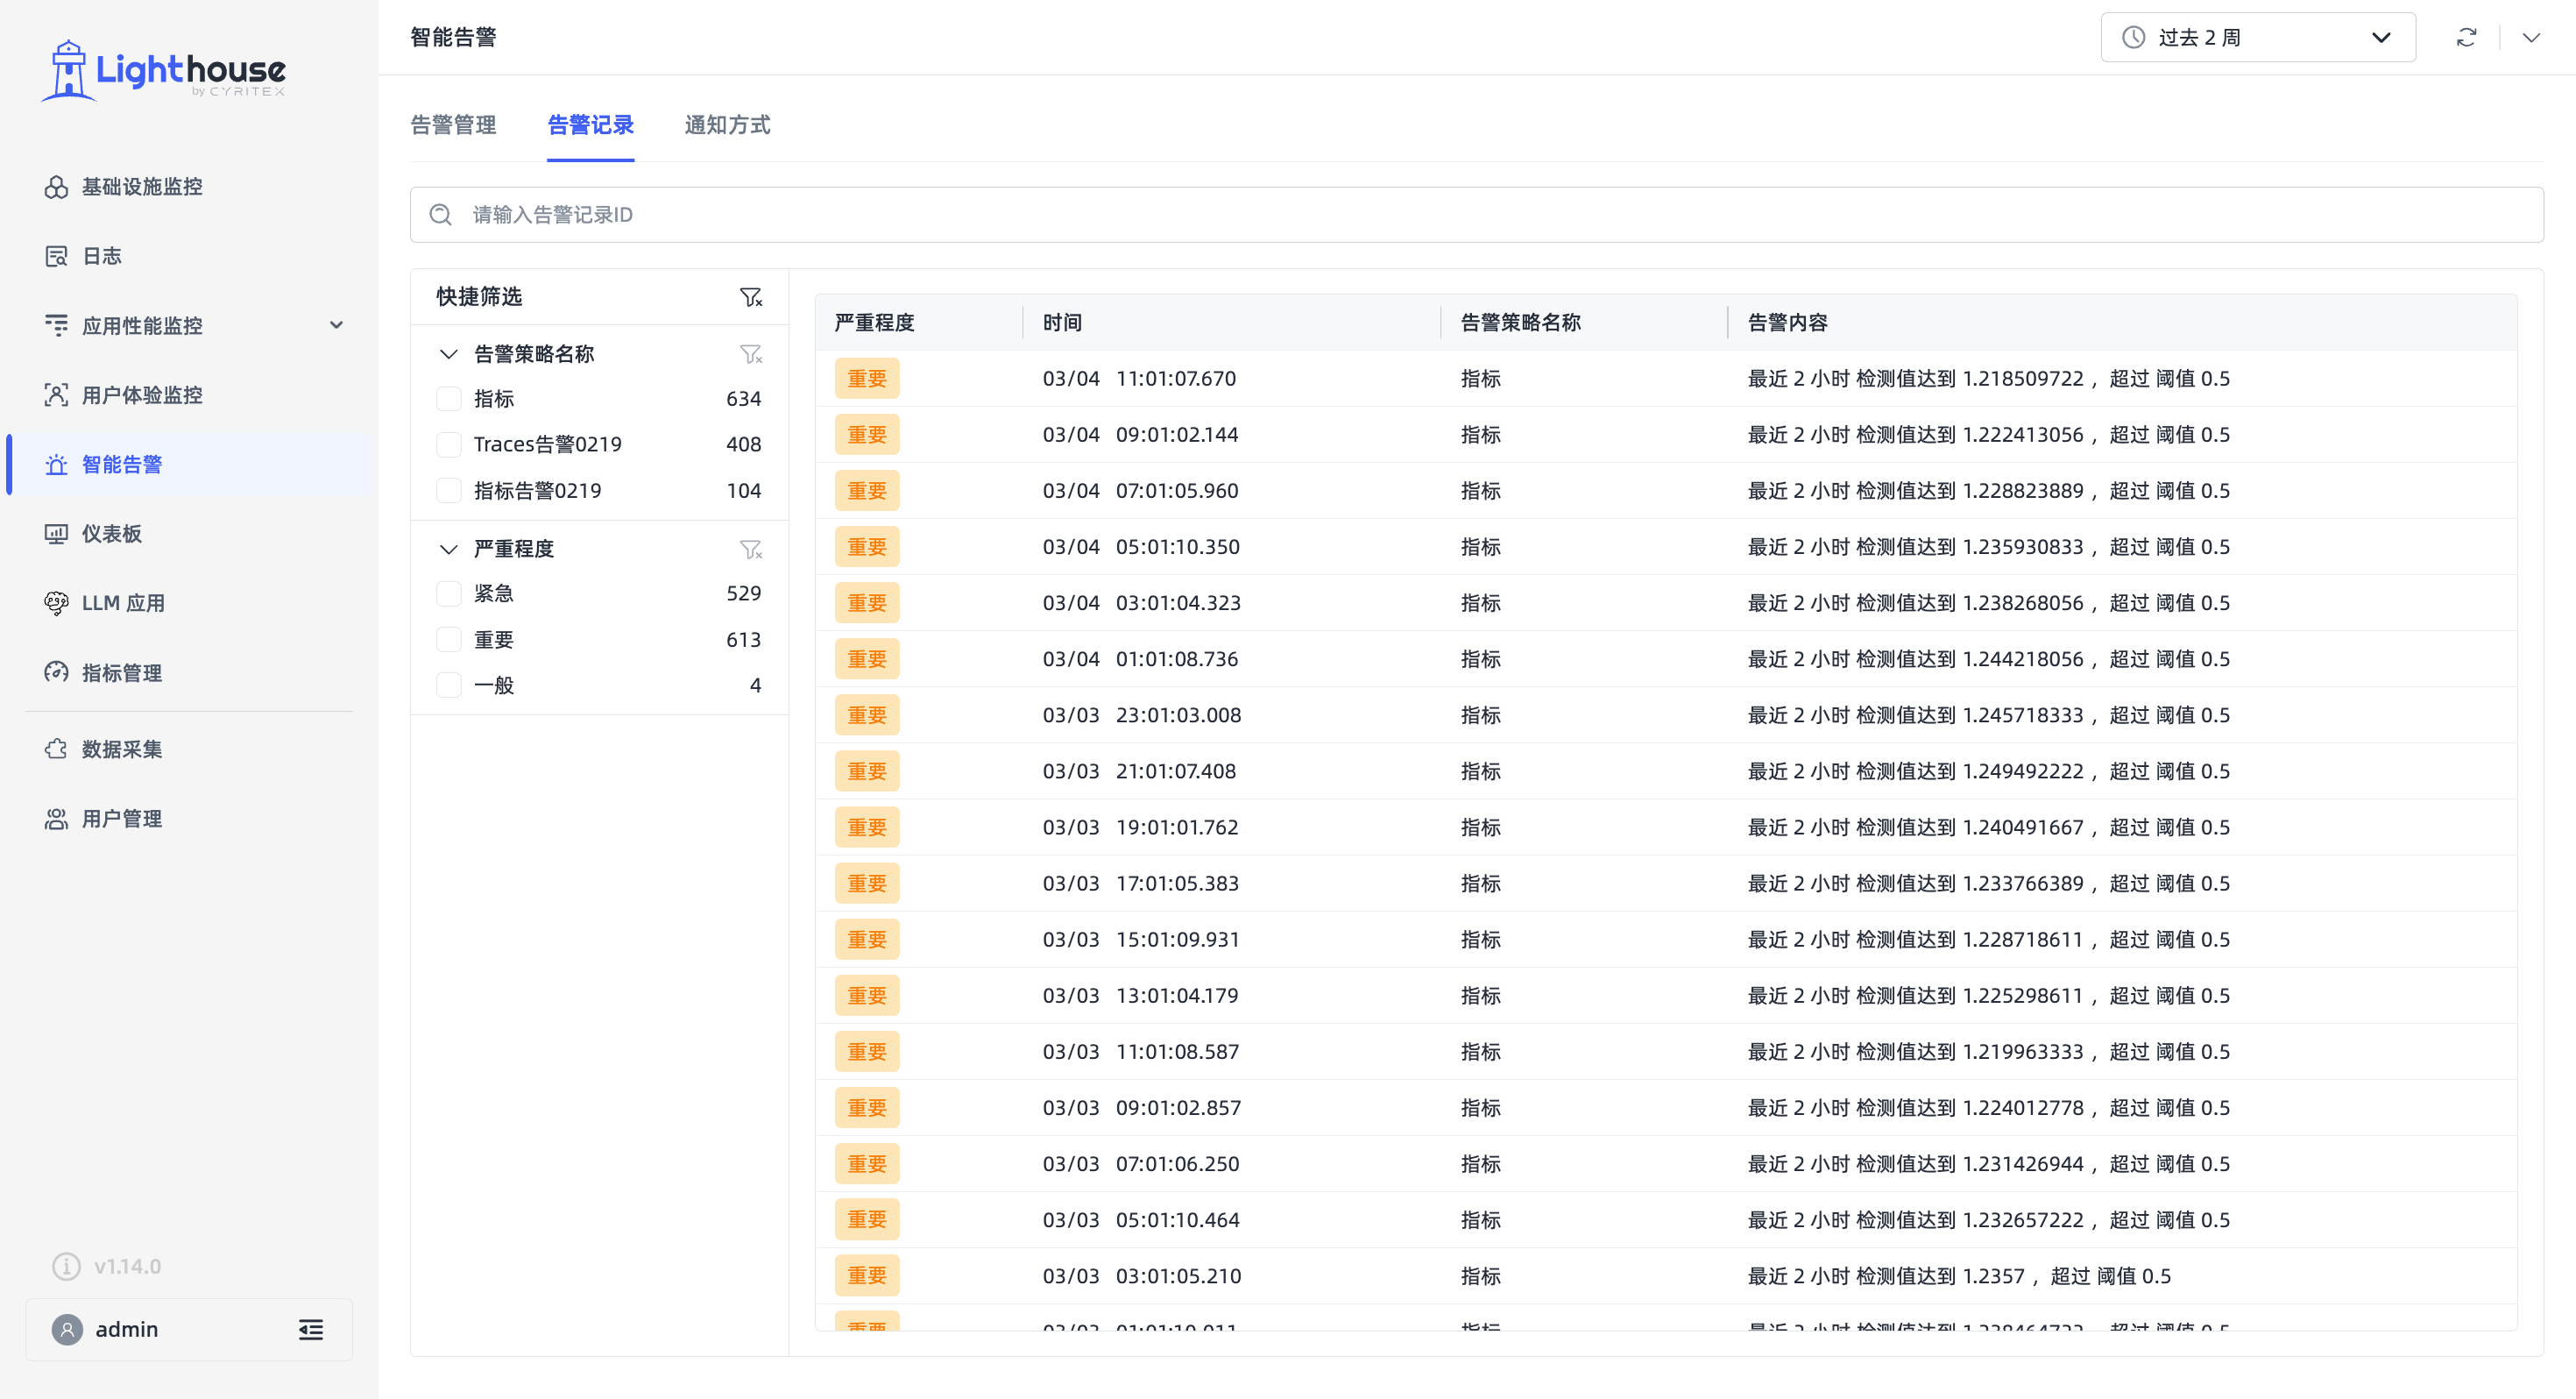The image size is (2576, 1399).
Task: Click the refresh icon in top bar
Action: (x=2466, y=38)
